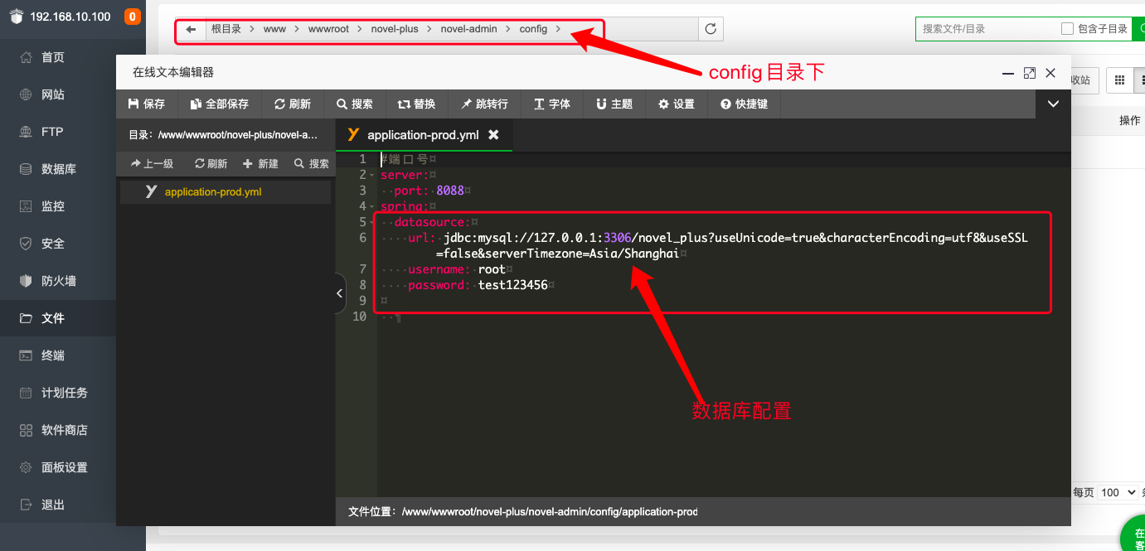Click Save All in editor toolbar

click(220, 104)
